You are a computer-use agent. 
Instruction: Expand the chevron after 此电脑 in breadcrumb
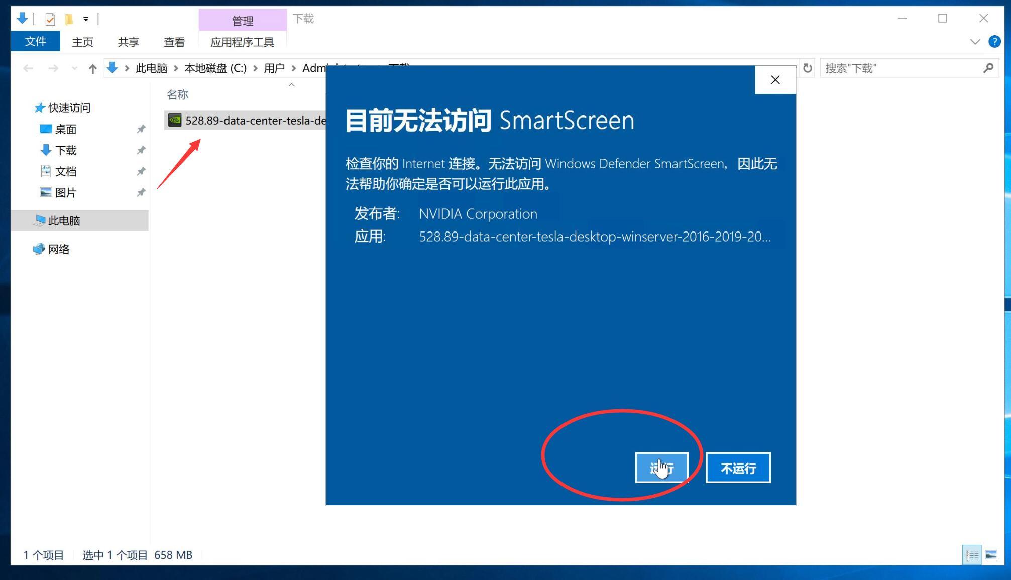pyautogui.click(x=176, y=68)
